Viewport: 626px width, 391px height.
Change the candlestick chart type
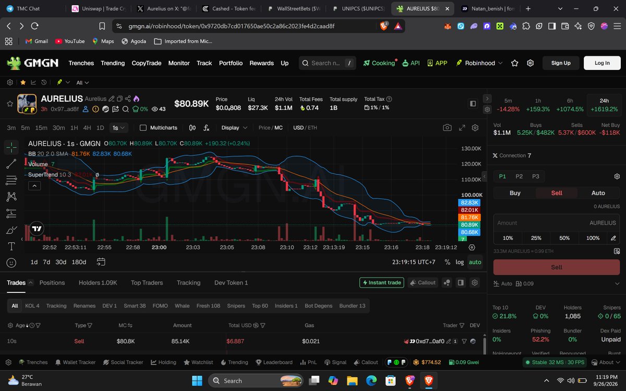(x=192, y=128)
